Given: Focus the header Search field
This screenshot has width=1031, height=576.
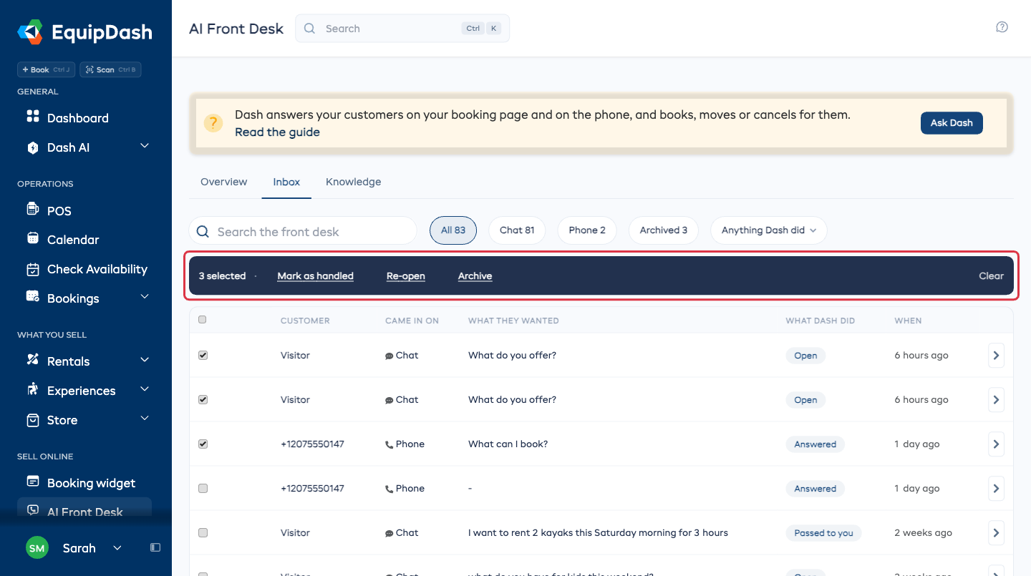Looking at the screenshot, I should point(402,29).
